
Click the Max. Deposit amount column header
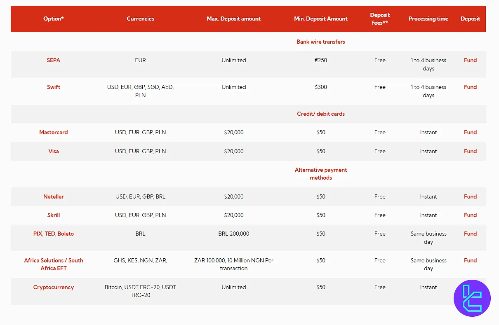234,19
